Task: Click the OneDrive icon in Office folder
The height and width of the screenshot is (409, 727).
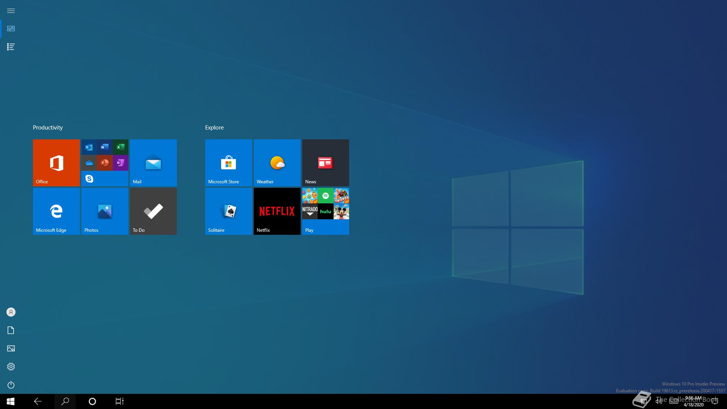Action: point(89,163)
